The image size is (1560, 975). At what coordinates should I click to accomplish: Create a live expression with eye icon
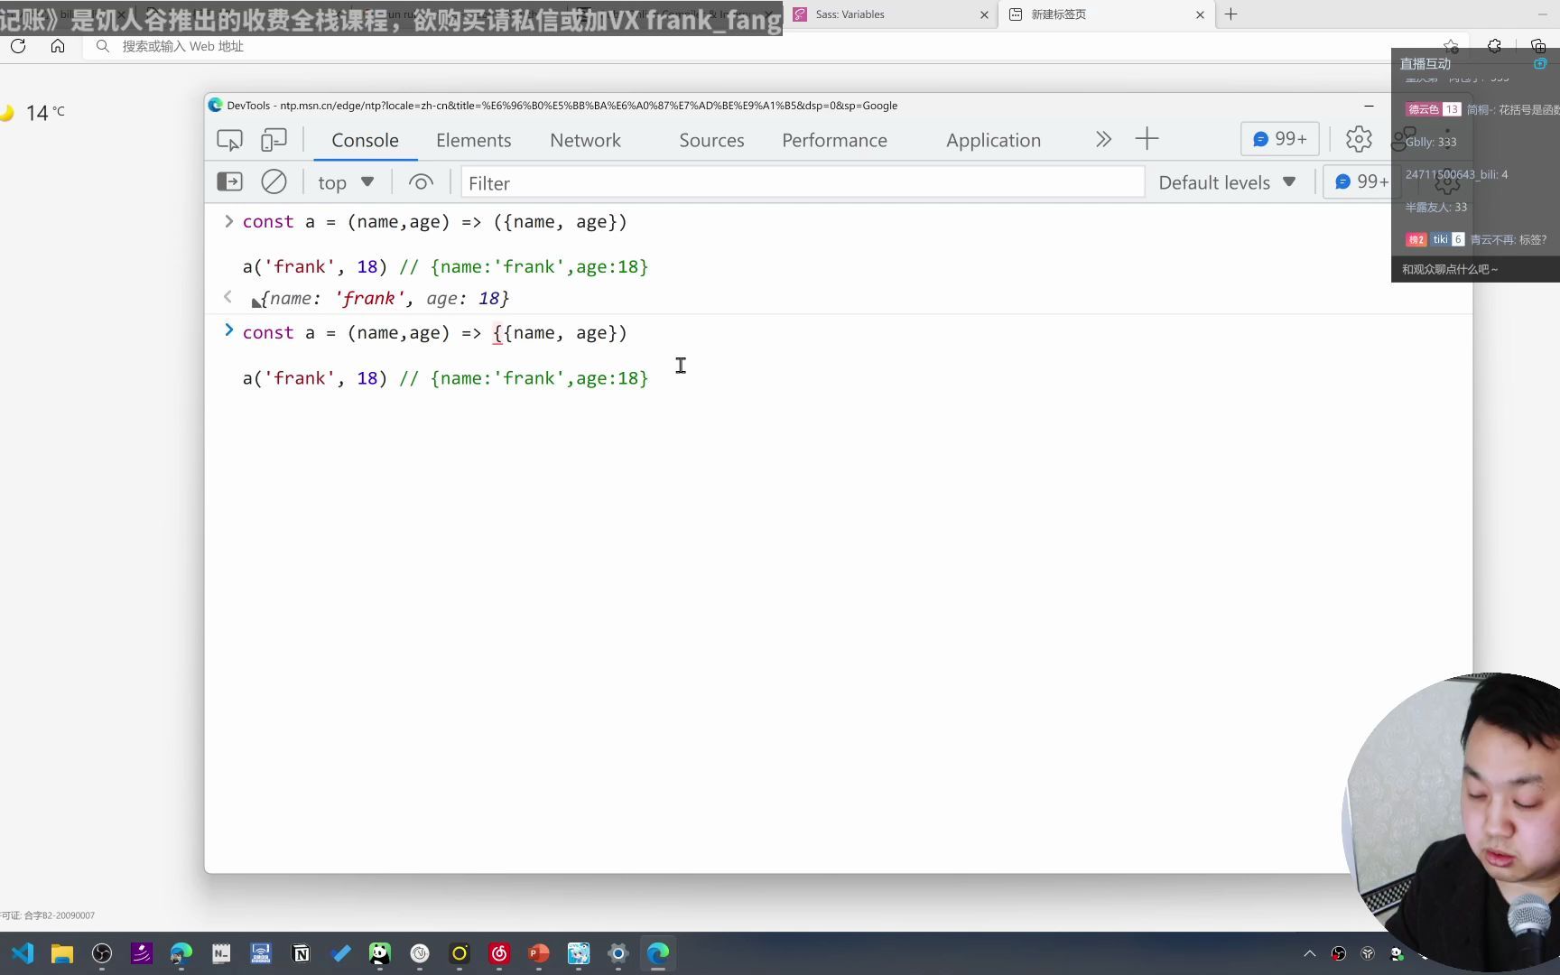click(421, 182)
